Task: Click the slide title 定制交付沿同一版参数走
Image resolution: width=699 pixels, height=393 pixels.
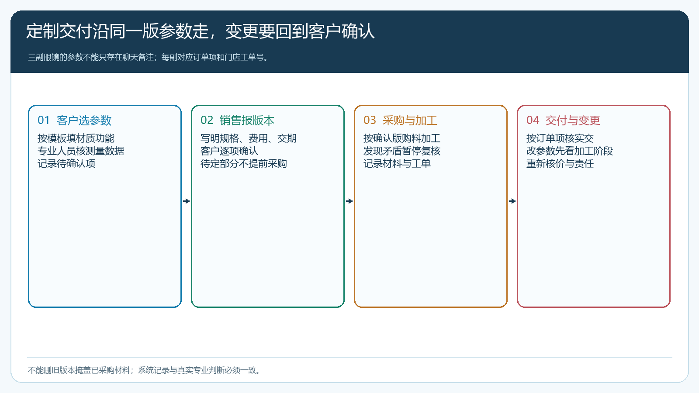Action: point(201,31)
